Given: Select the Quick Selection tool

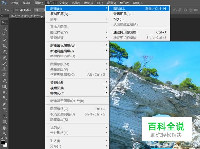Looking at the screenshot, I should 4,40.
